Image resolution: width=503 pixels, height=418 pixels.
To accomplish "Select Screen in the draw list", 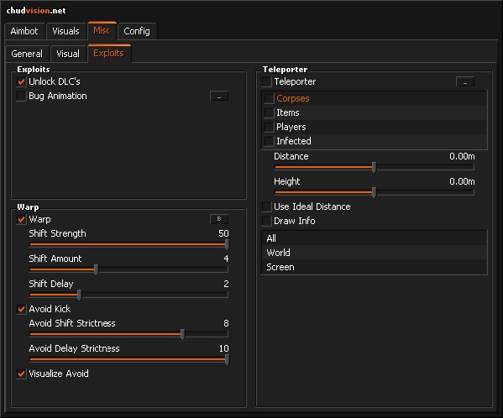I will (374, 268).
